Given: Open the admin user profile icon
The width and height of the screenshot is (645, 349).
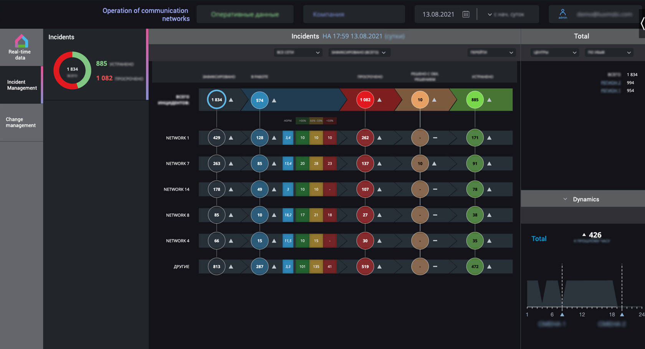Looking at the screenshot, I should (x=563, y=13).
